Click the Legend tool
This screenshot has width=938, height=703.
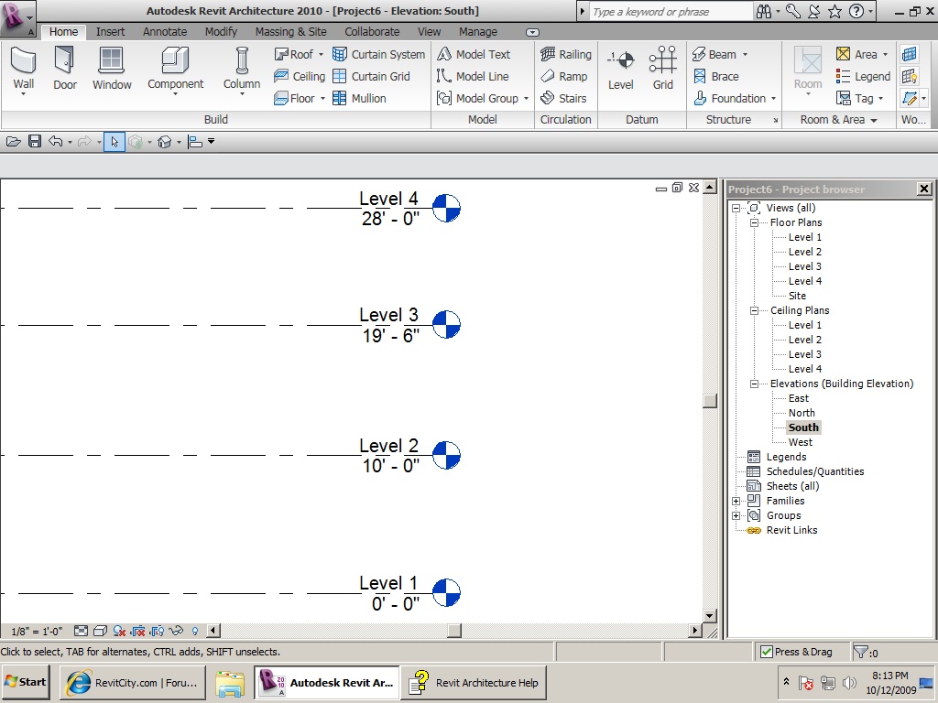tap(863, 77)
